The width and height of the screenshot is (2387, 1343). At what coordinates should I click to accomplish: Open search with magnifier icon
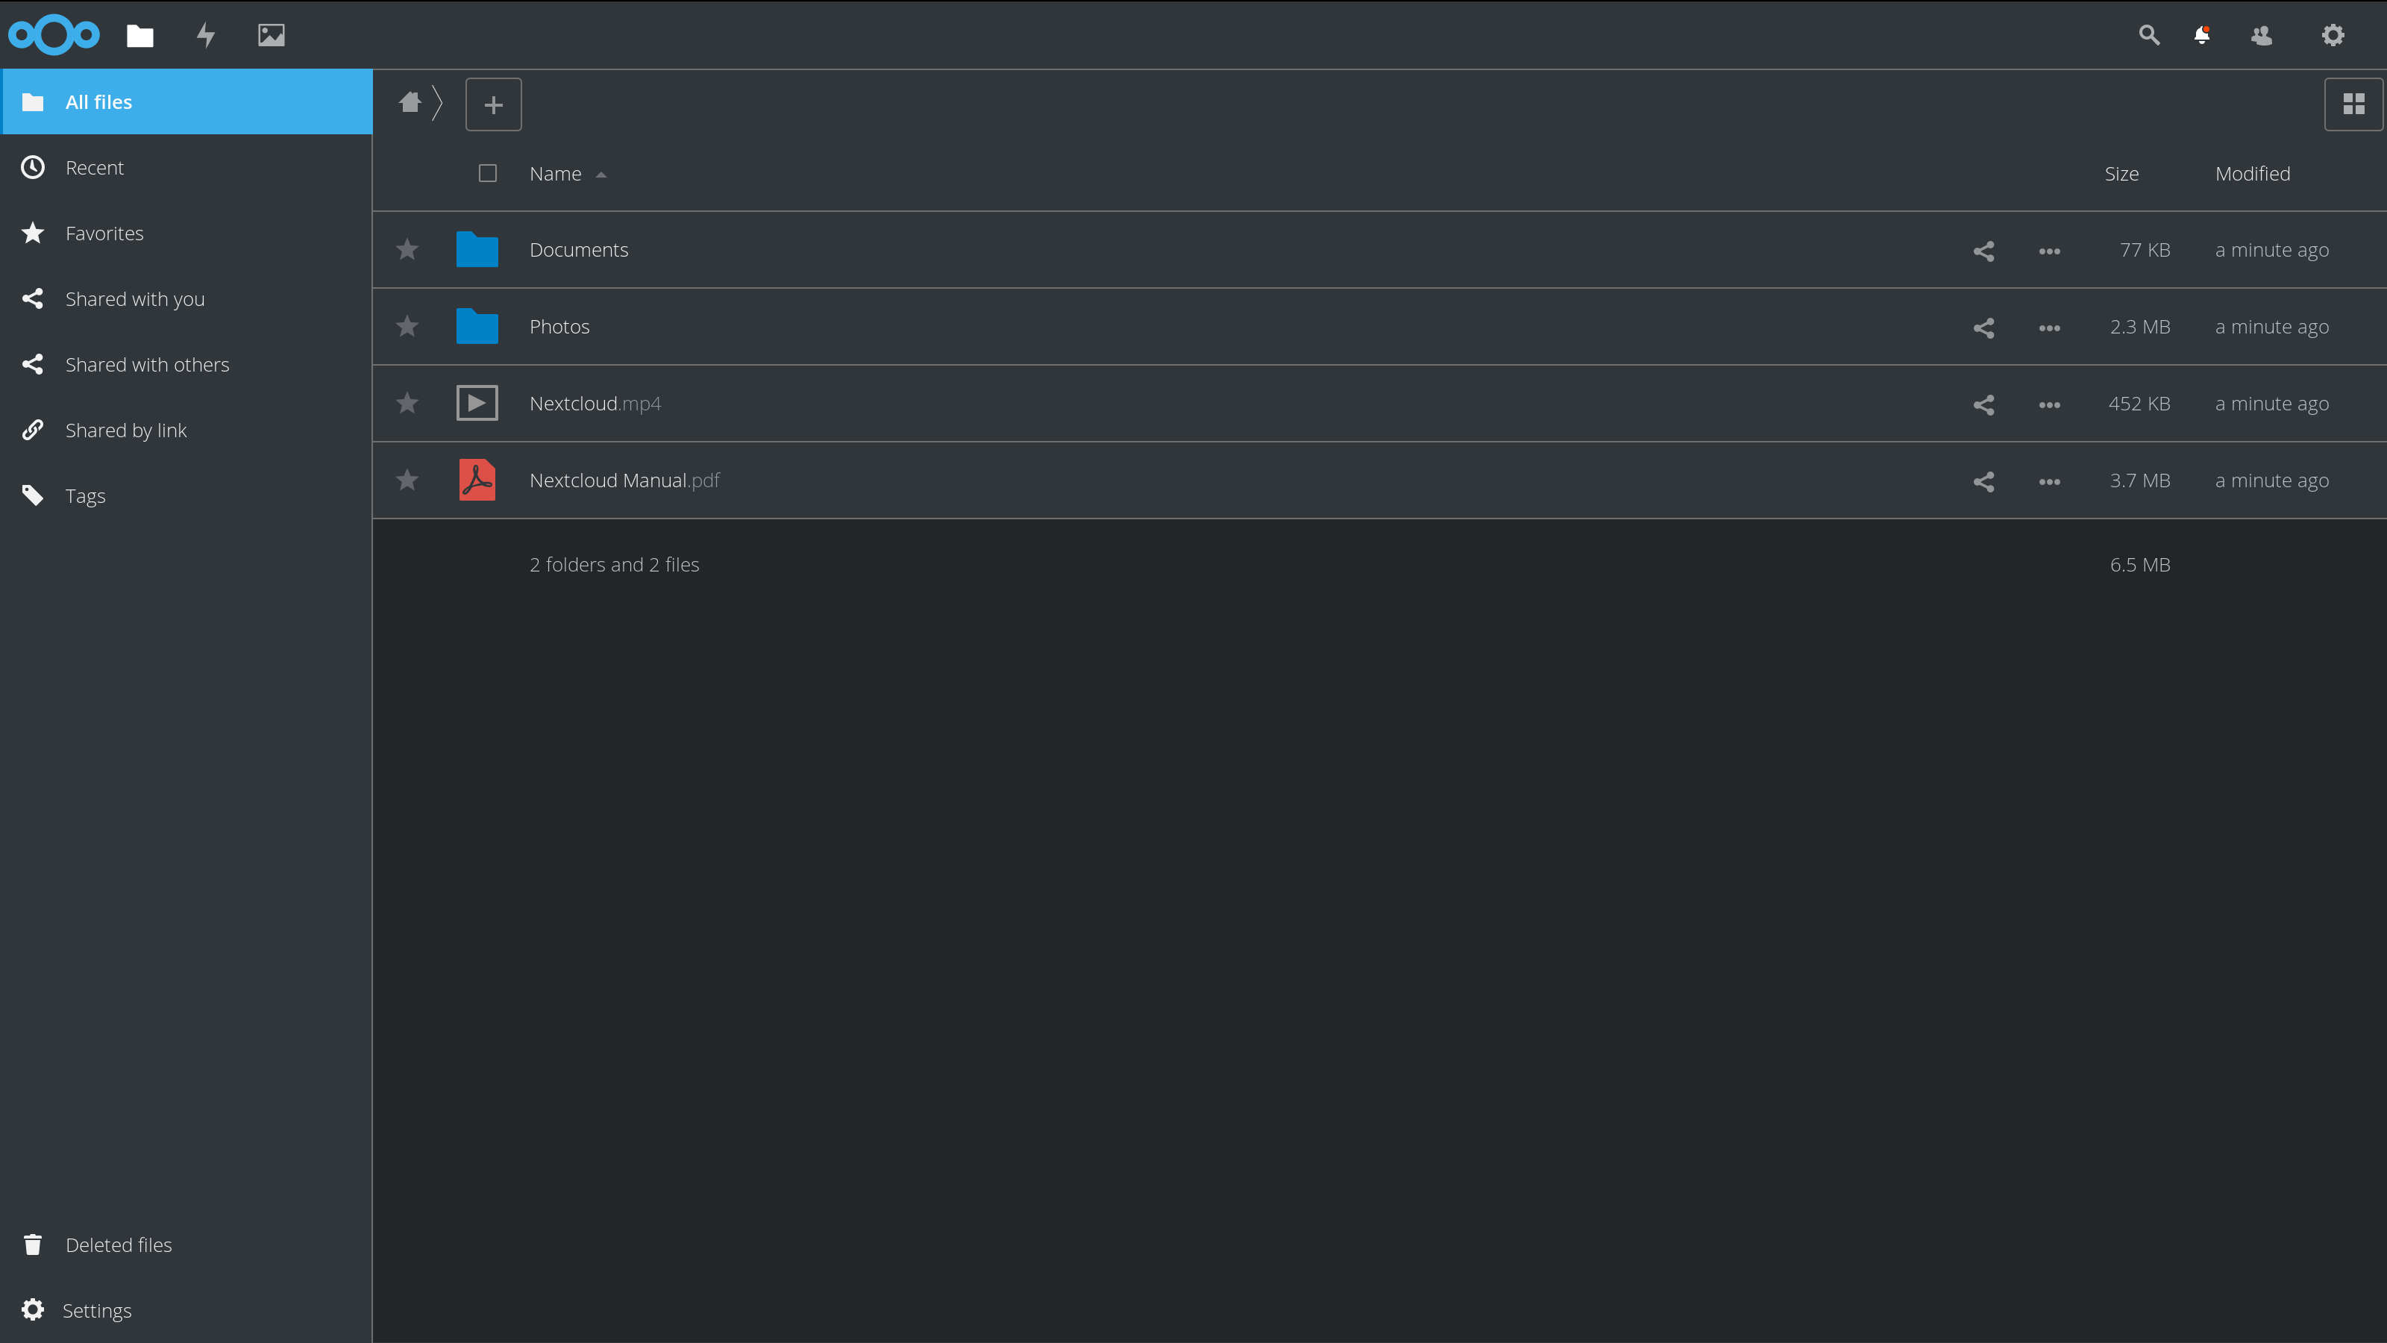click(x=2149, y=35)
